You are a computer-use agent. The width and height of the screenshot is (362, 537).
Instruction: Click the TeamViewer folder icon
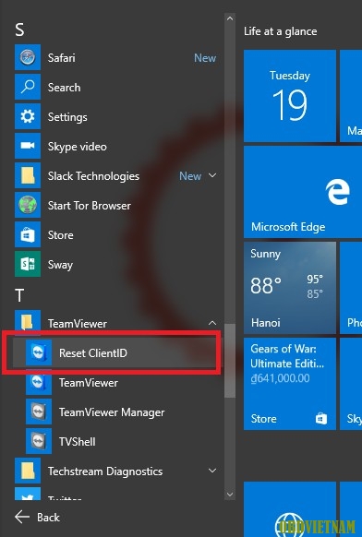click(x=28, y=323)
